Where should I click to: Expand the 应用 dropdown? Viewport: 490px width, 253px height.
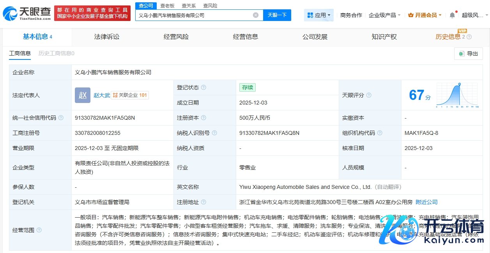click(318, 15)
